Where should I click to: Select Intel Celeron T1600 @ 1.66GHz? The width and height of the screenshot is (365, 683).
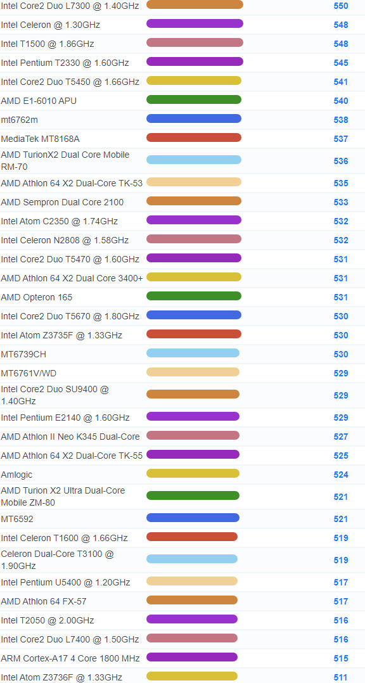(x=65, y=539)
